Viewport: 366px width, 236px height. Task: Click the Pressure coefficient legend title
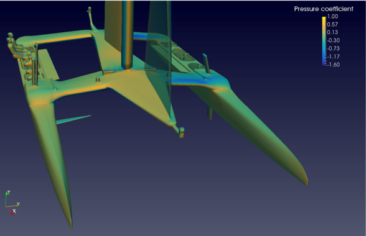324,9
